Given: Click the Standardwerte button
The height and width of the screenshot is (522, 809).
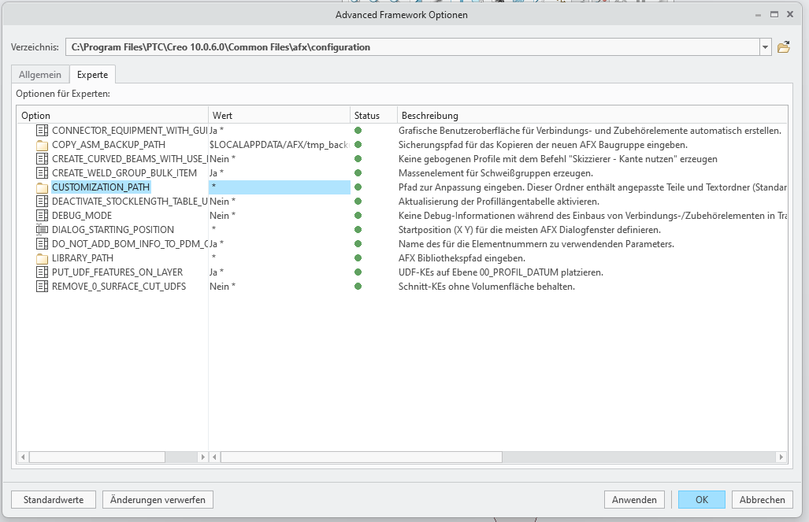Looking at the screenshot, I should click(52, 499).
